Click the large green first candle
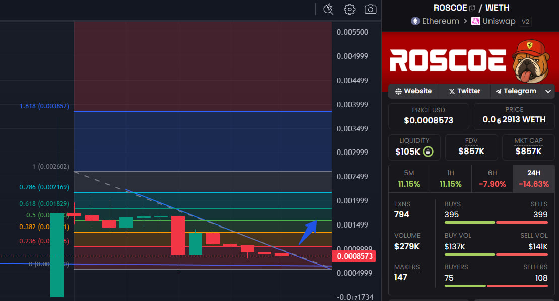Image resolution: width=559 pixels, height=301 pixels. [x=57, y=255]
